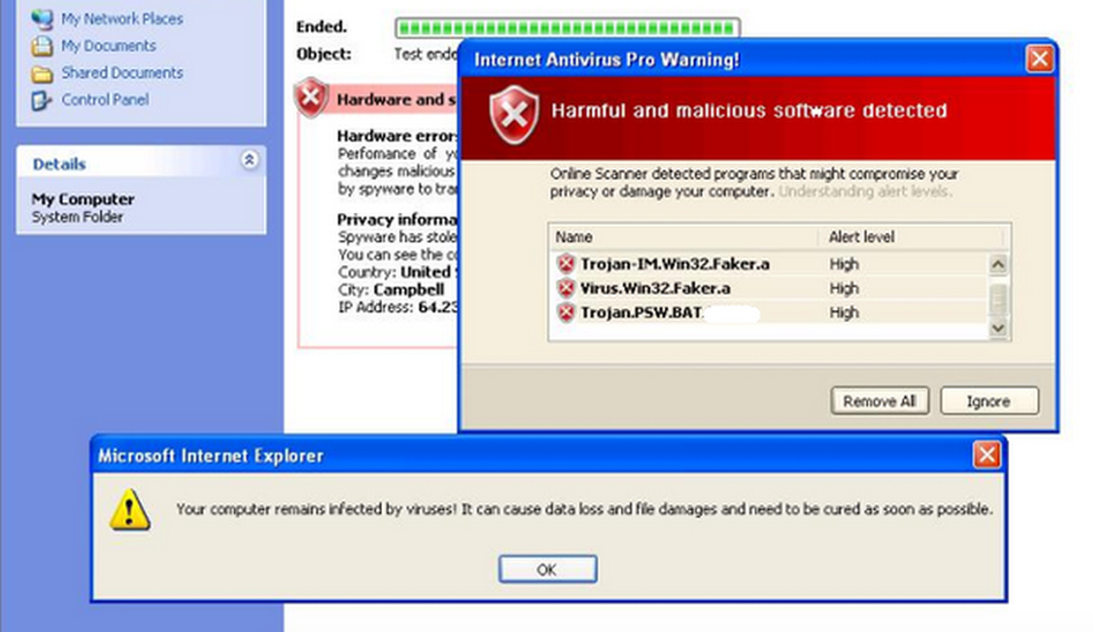
Task: Click the green scan progress bar
Action: click(567, 28)
